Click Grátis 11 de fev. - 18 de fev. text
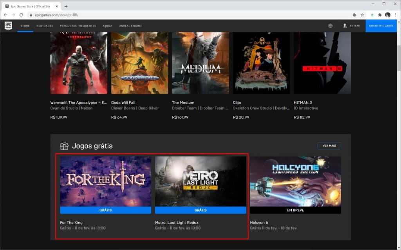 point(274,228)
